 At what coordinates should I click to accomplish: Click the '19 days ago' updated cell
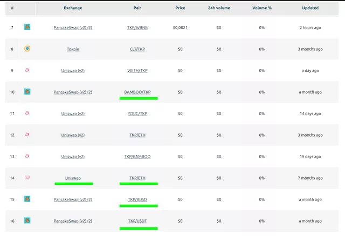[x=310, y=156]
